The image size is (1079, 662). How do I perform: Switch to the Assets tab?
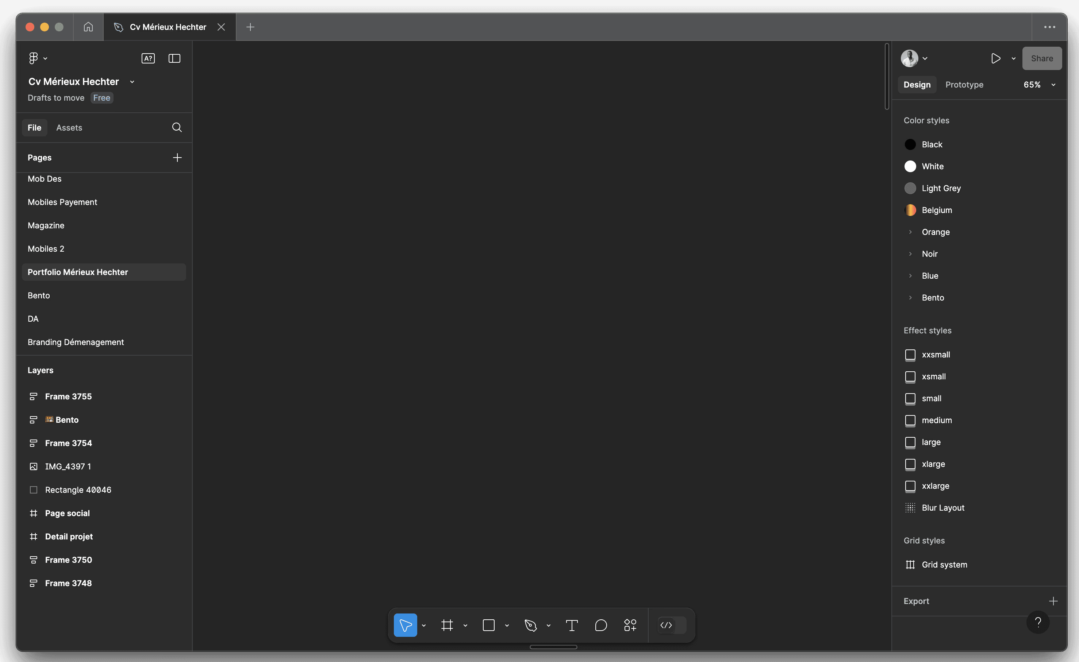click(x=69, y=127)
